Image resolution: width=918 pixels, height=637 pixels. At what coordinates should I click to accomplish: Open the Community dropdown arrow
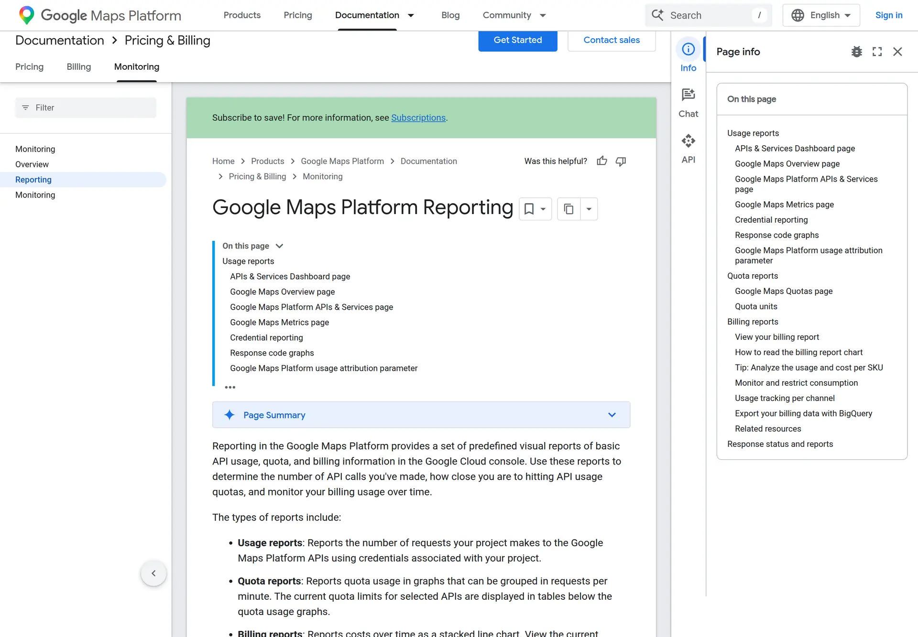pyautogui.click(x=543, y=15)
